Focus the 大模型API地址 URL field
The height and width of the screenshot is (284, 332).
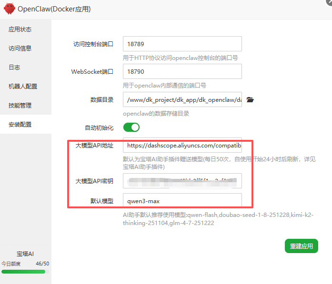[x=182, y=145]
